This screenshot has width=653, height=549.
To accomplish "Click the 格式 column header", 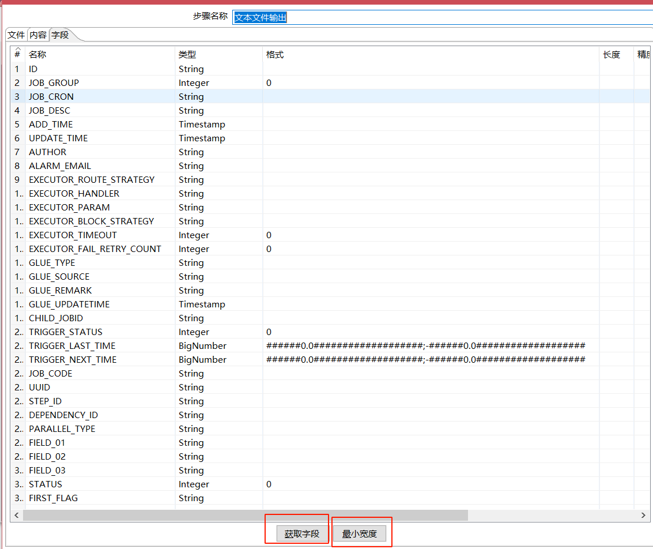I will [429, 55].
